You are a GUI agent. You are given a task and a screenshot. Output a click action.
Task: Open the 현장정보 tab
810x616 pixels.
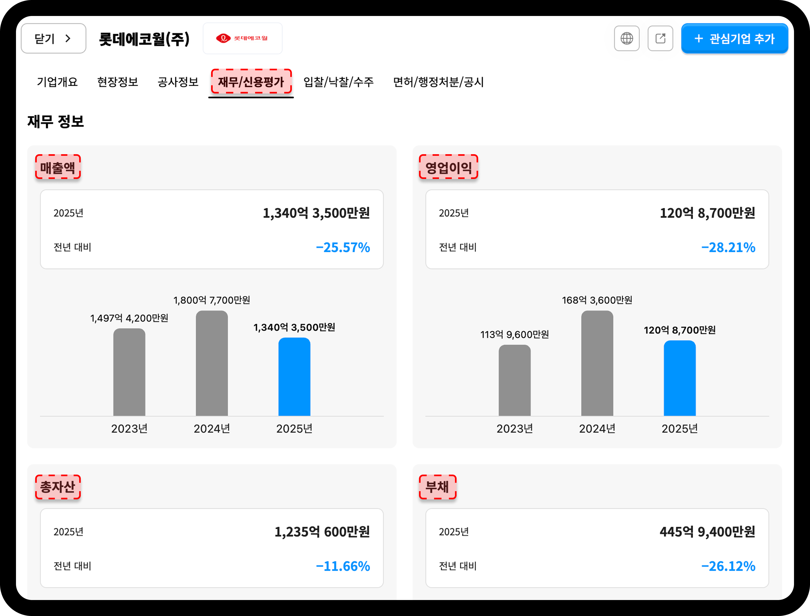[118, 82]
